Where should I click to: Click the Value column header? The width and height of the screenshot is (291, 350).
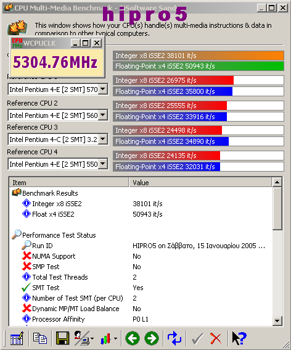[x=200, y=182]
